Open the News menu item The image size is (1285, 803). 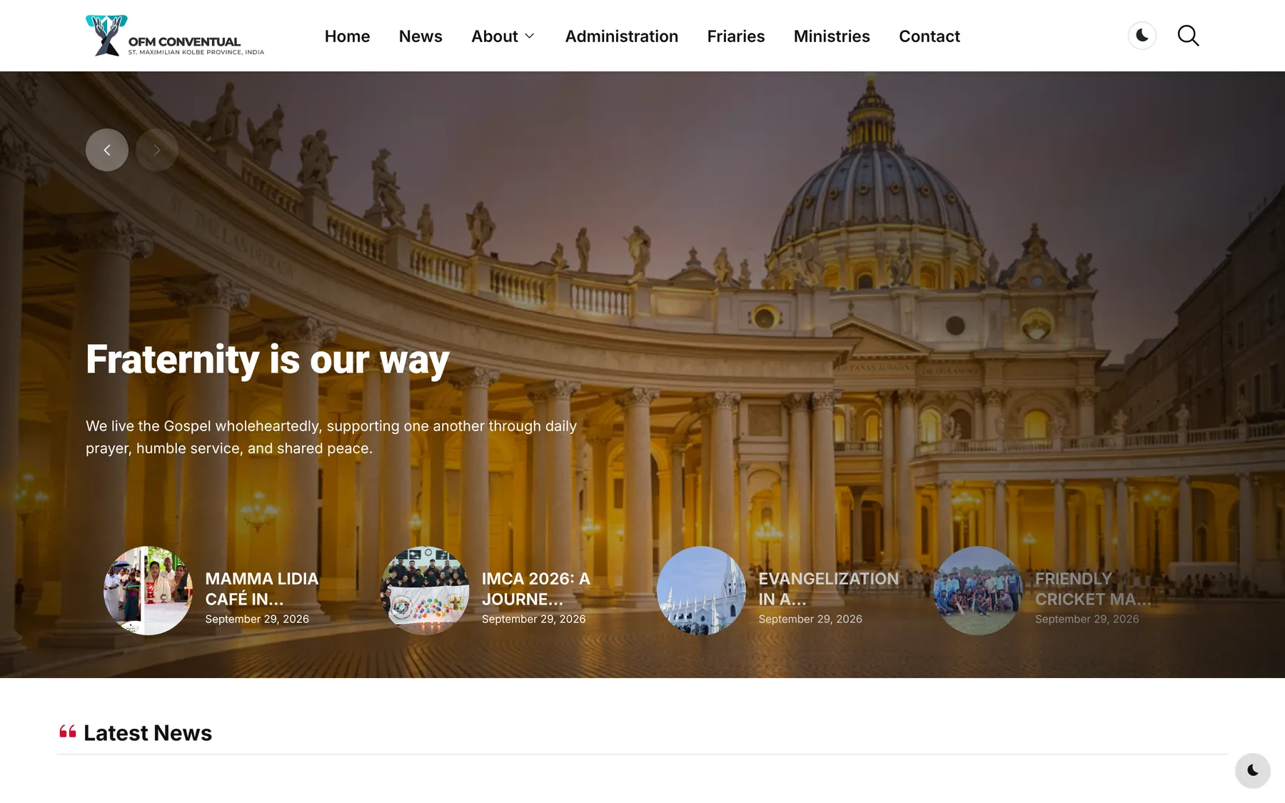tap(420, 36)
